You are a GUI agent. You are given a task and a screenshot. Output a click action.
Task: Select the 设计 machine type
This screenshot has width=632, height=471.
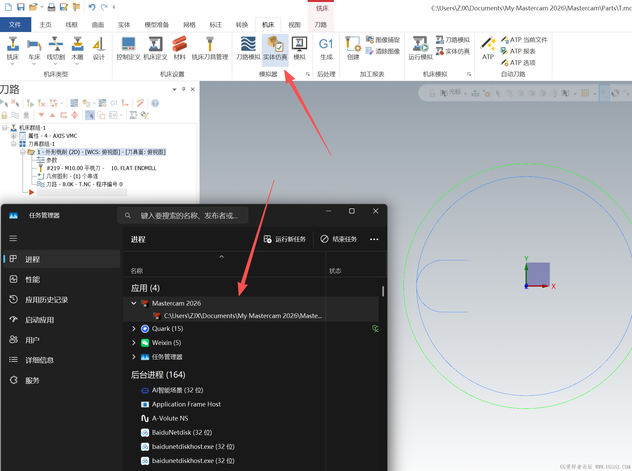[99, 48]
